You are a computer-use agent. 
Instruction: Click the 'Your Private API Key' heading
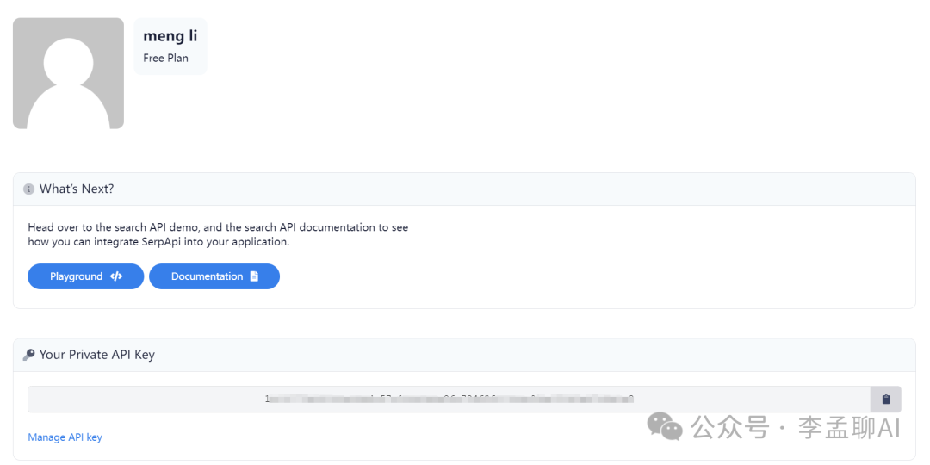pos(97,355)
